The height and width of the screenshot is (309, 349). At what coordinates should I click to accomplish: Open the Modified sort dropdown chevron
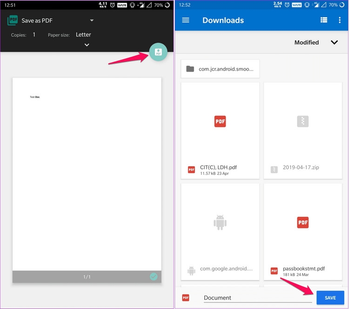click(x=334, y=42)
